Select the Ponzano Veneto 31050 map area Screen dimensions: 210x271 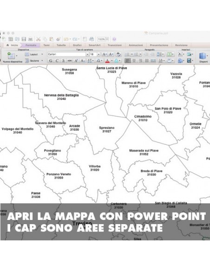(59, 176)
